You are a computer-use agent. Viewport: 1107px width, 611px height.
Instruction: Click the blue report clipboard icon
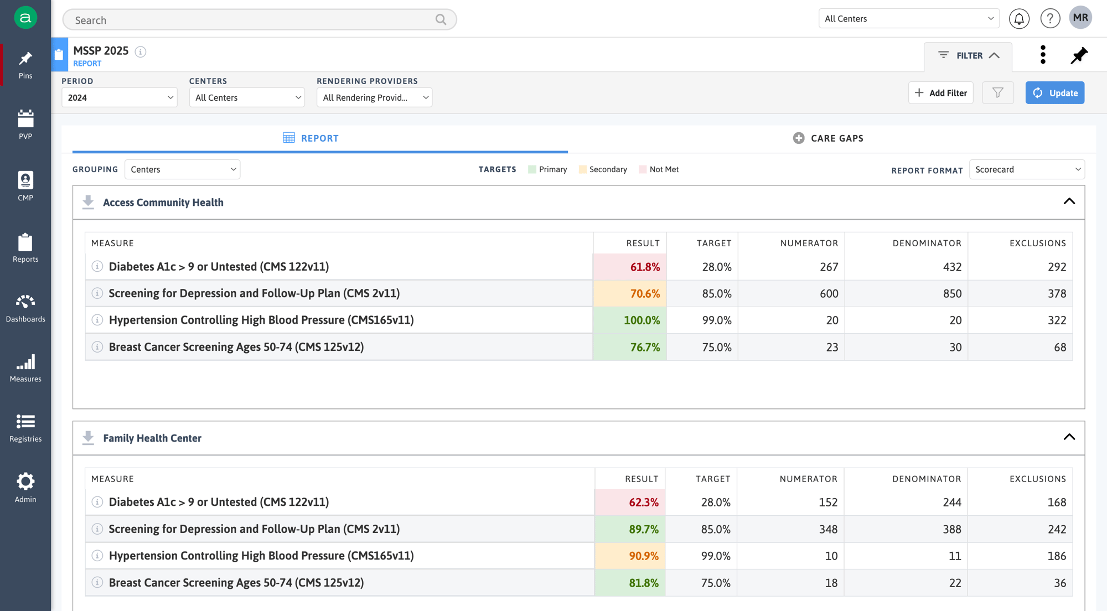pos(59,54)
